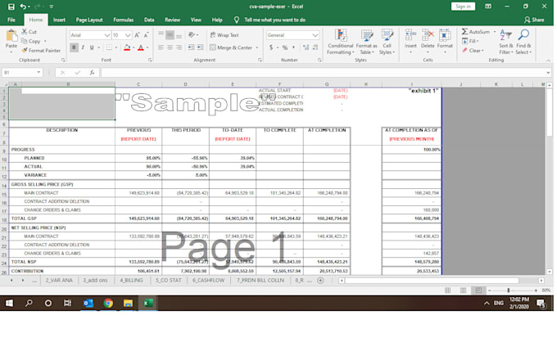
Task: Switch to Page Break Preview view
Action: coord(478,290)
